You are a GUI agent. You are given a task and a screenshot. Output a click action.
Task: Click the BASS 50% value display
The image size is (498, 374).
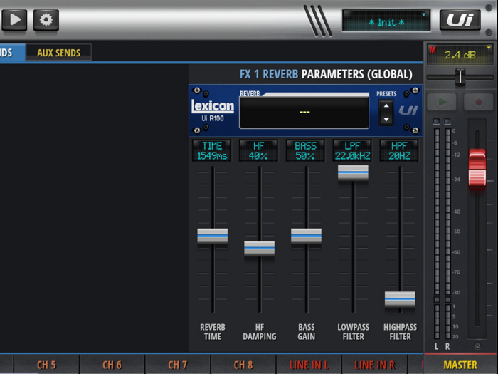305,150
